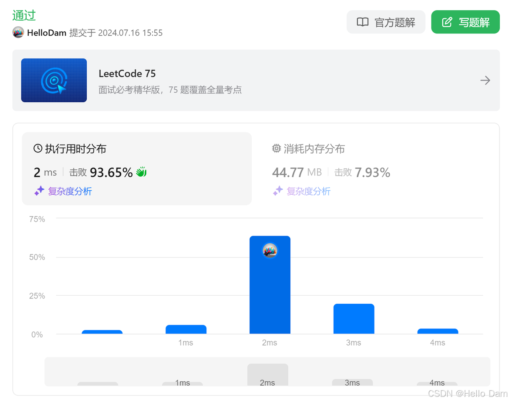Click the 3ms label under chart

click(x=354, y=343)
